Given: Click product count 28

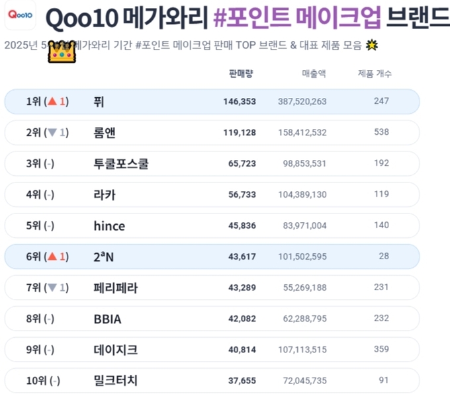Looking at the screenshot, I should point(384,256).
